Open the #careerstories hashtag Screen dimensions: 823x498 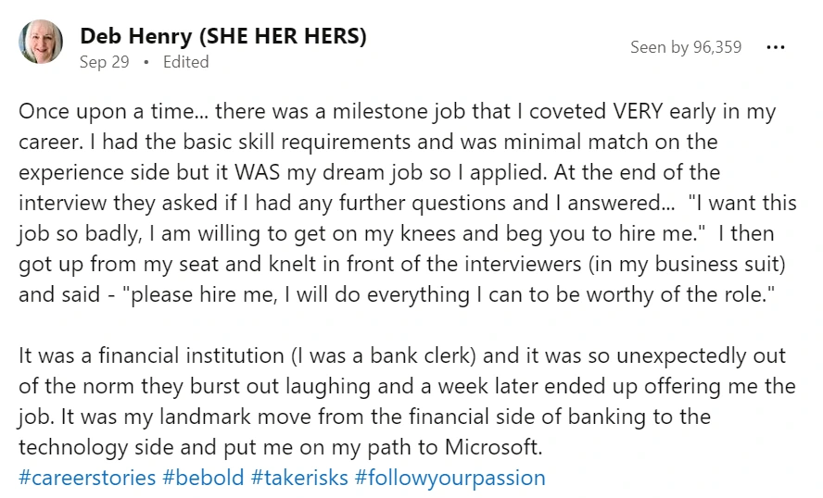click(x=86, y=478)
